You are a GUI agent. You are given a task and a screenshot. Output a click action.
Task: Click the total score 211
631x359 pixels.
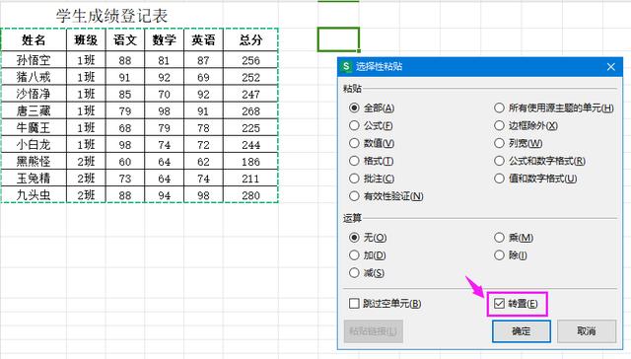click(x=250, y=179)
